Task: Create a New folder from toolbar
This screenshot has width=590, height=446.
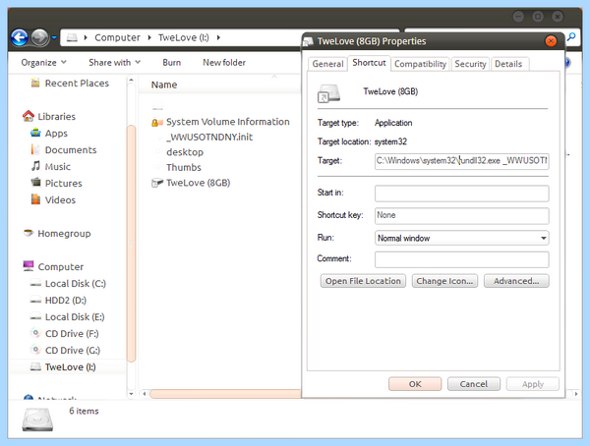Action: tap(224, 63)
